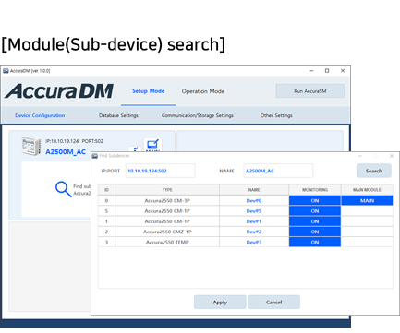Toggle monitoring ON for Dev#1
400x333 pixels.
pos(315,221)
